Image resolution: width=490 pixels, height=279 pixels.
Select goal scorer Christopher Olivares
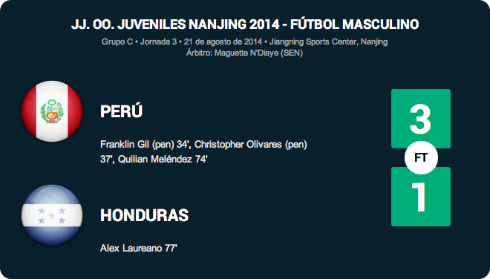pos(238,145)
